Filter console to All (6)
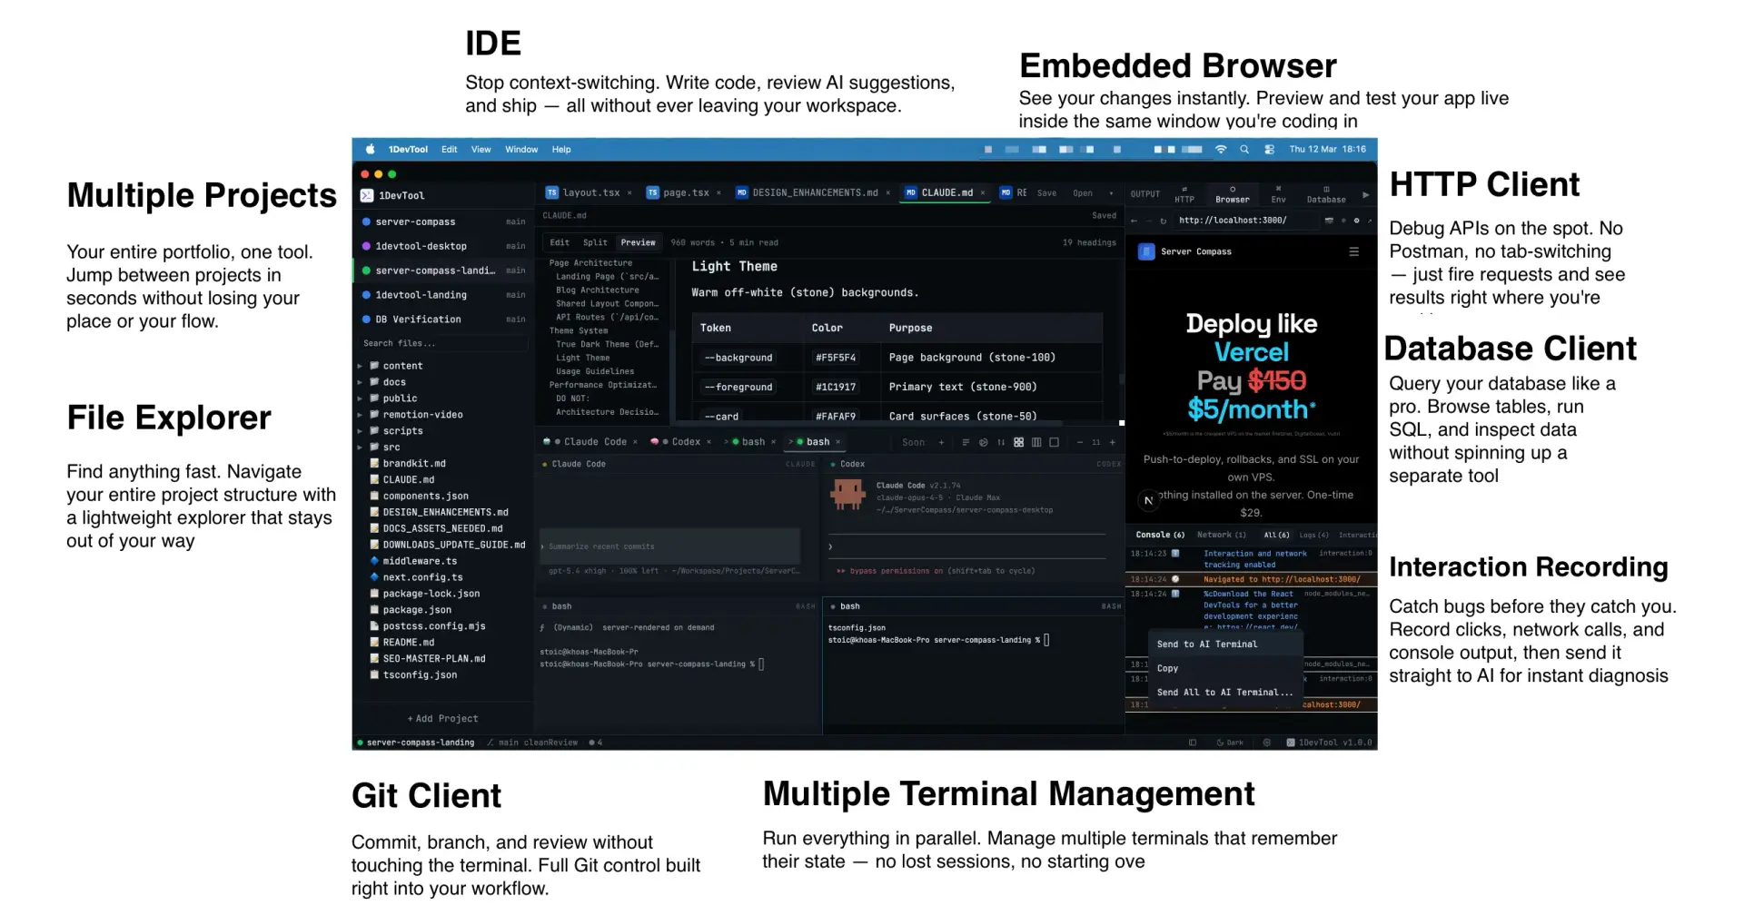Viewport: 1744px width, 915px height. [x=1276, y=535]
